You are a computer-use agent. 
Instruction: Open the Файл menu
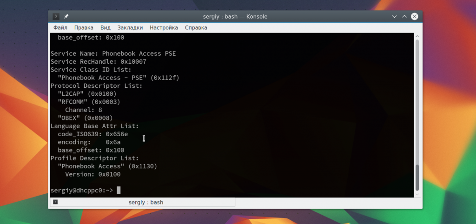60,28
